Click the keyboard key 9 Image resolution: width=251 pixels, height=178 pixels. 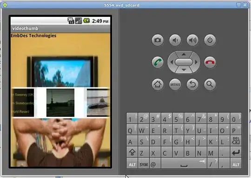224,118
